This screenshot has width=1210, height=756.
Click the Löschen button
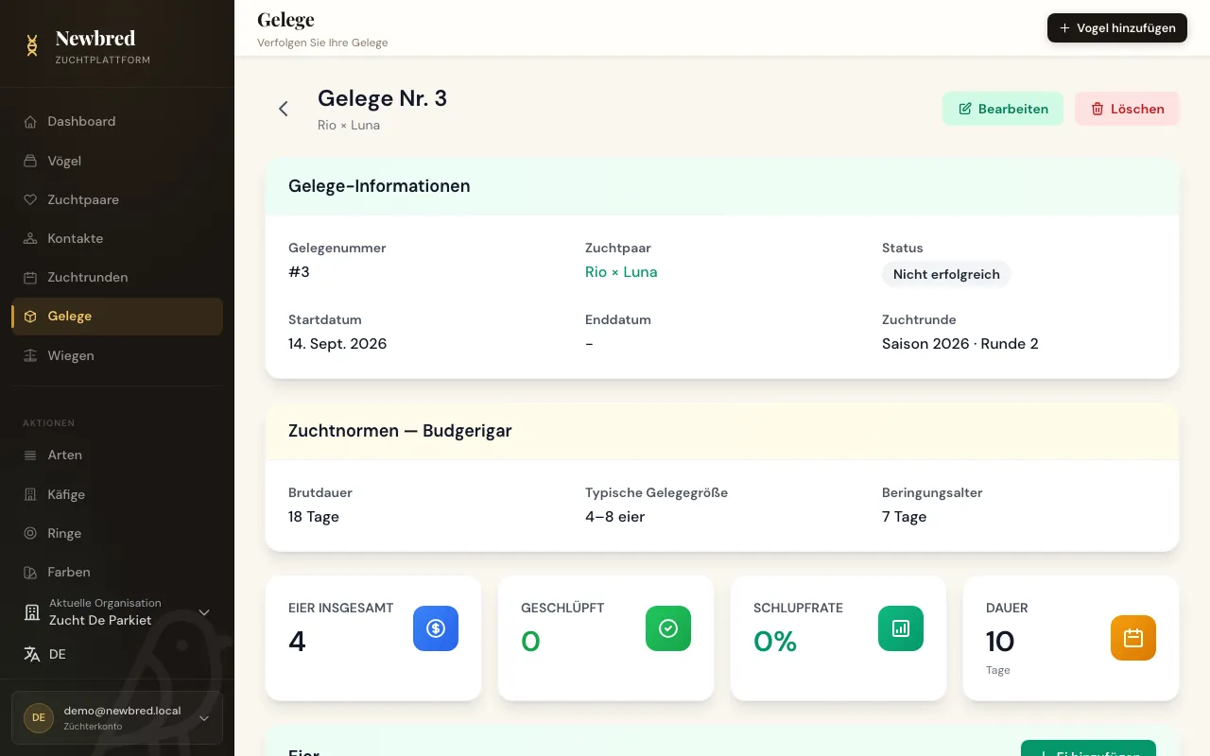click(x=1127, y=109)
